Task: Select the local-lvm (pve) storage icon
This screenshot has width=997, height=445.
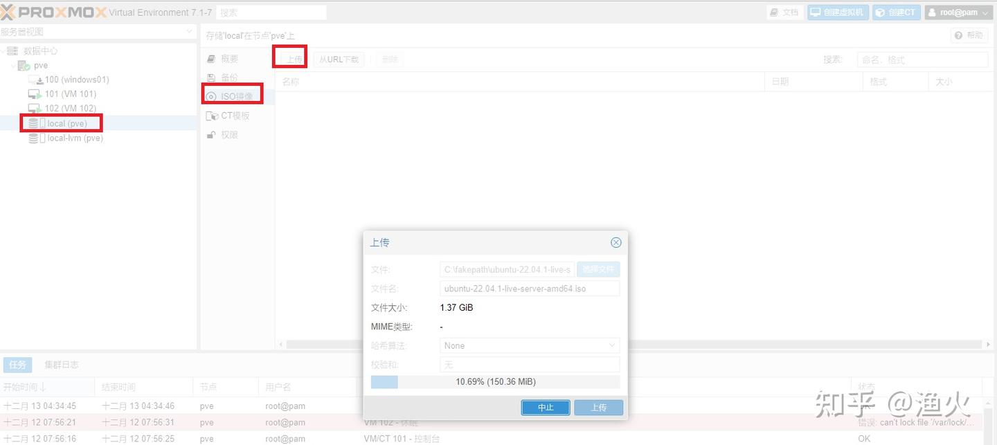Action: point(34,138)
